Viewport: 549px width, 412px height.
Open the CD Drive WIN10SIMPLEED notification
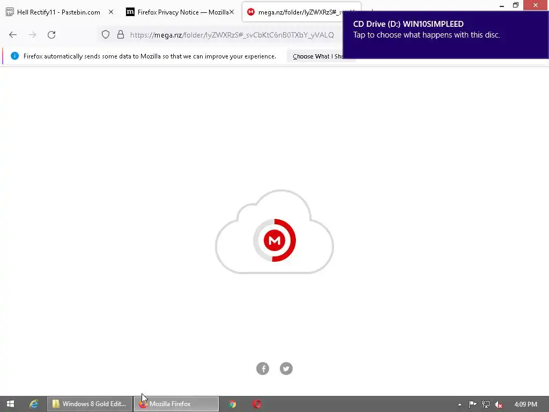pyautogui.click(x=446, y=35)
